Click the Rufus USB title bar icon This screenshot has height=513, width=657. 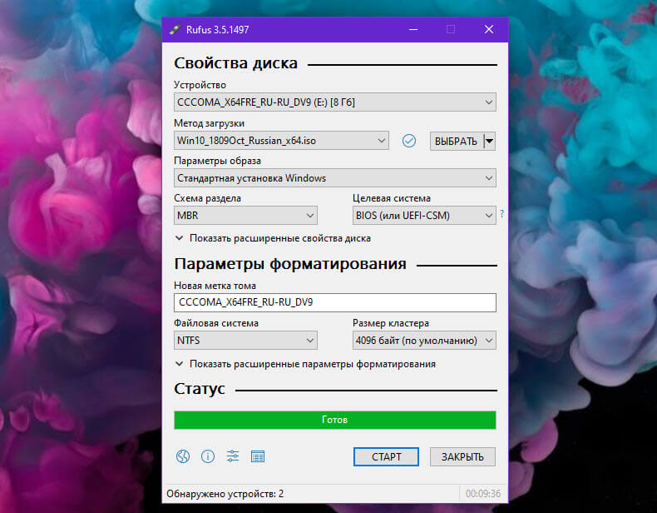click(x=175, y=29)
